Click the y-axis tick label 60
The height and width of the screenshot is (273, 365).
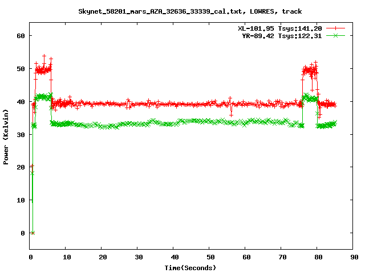[21, 36]
